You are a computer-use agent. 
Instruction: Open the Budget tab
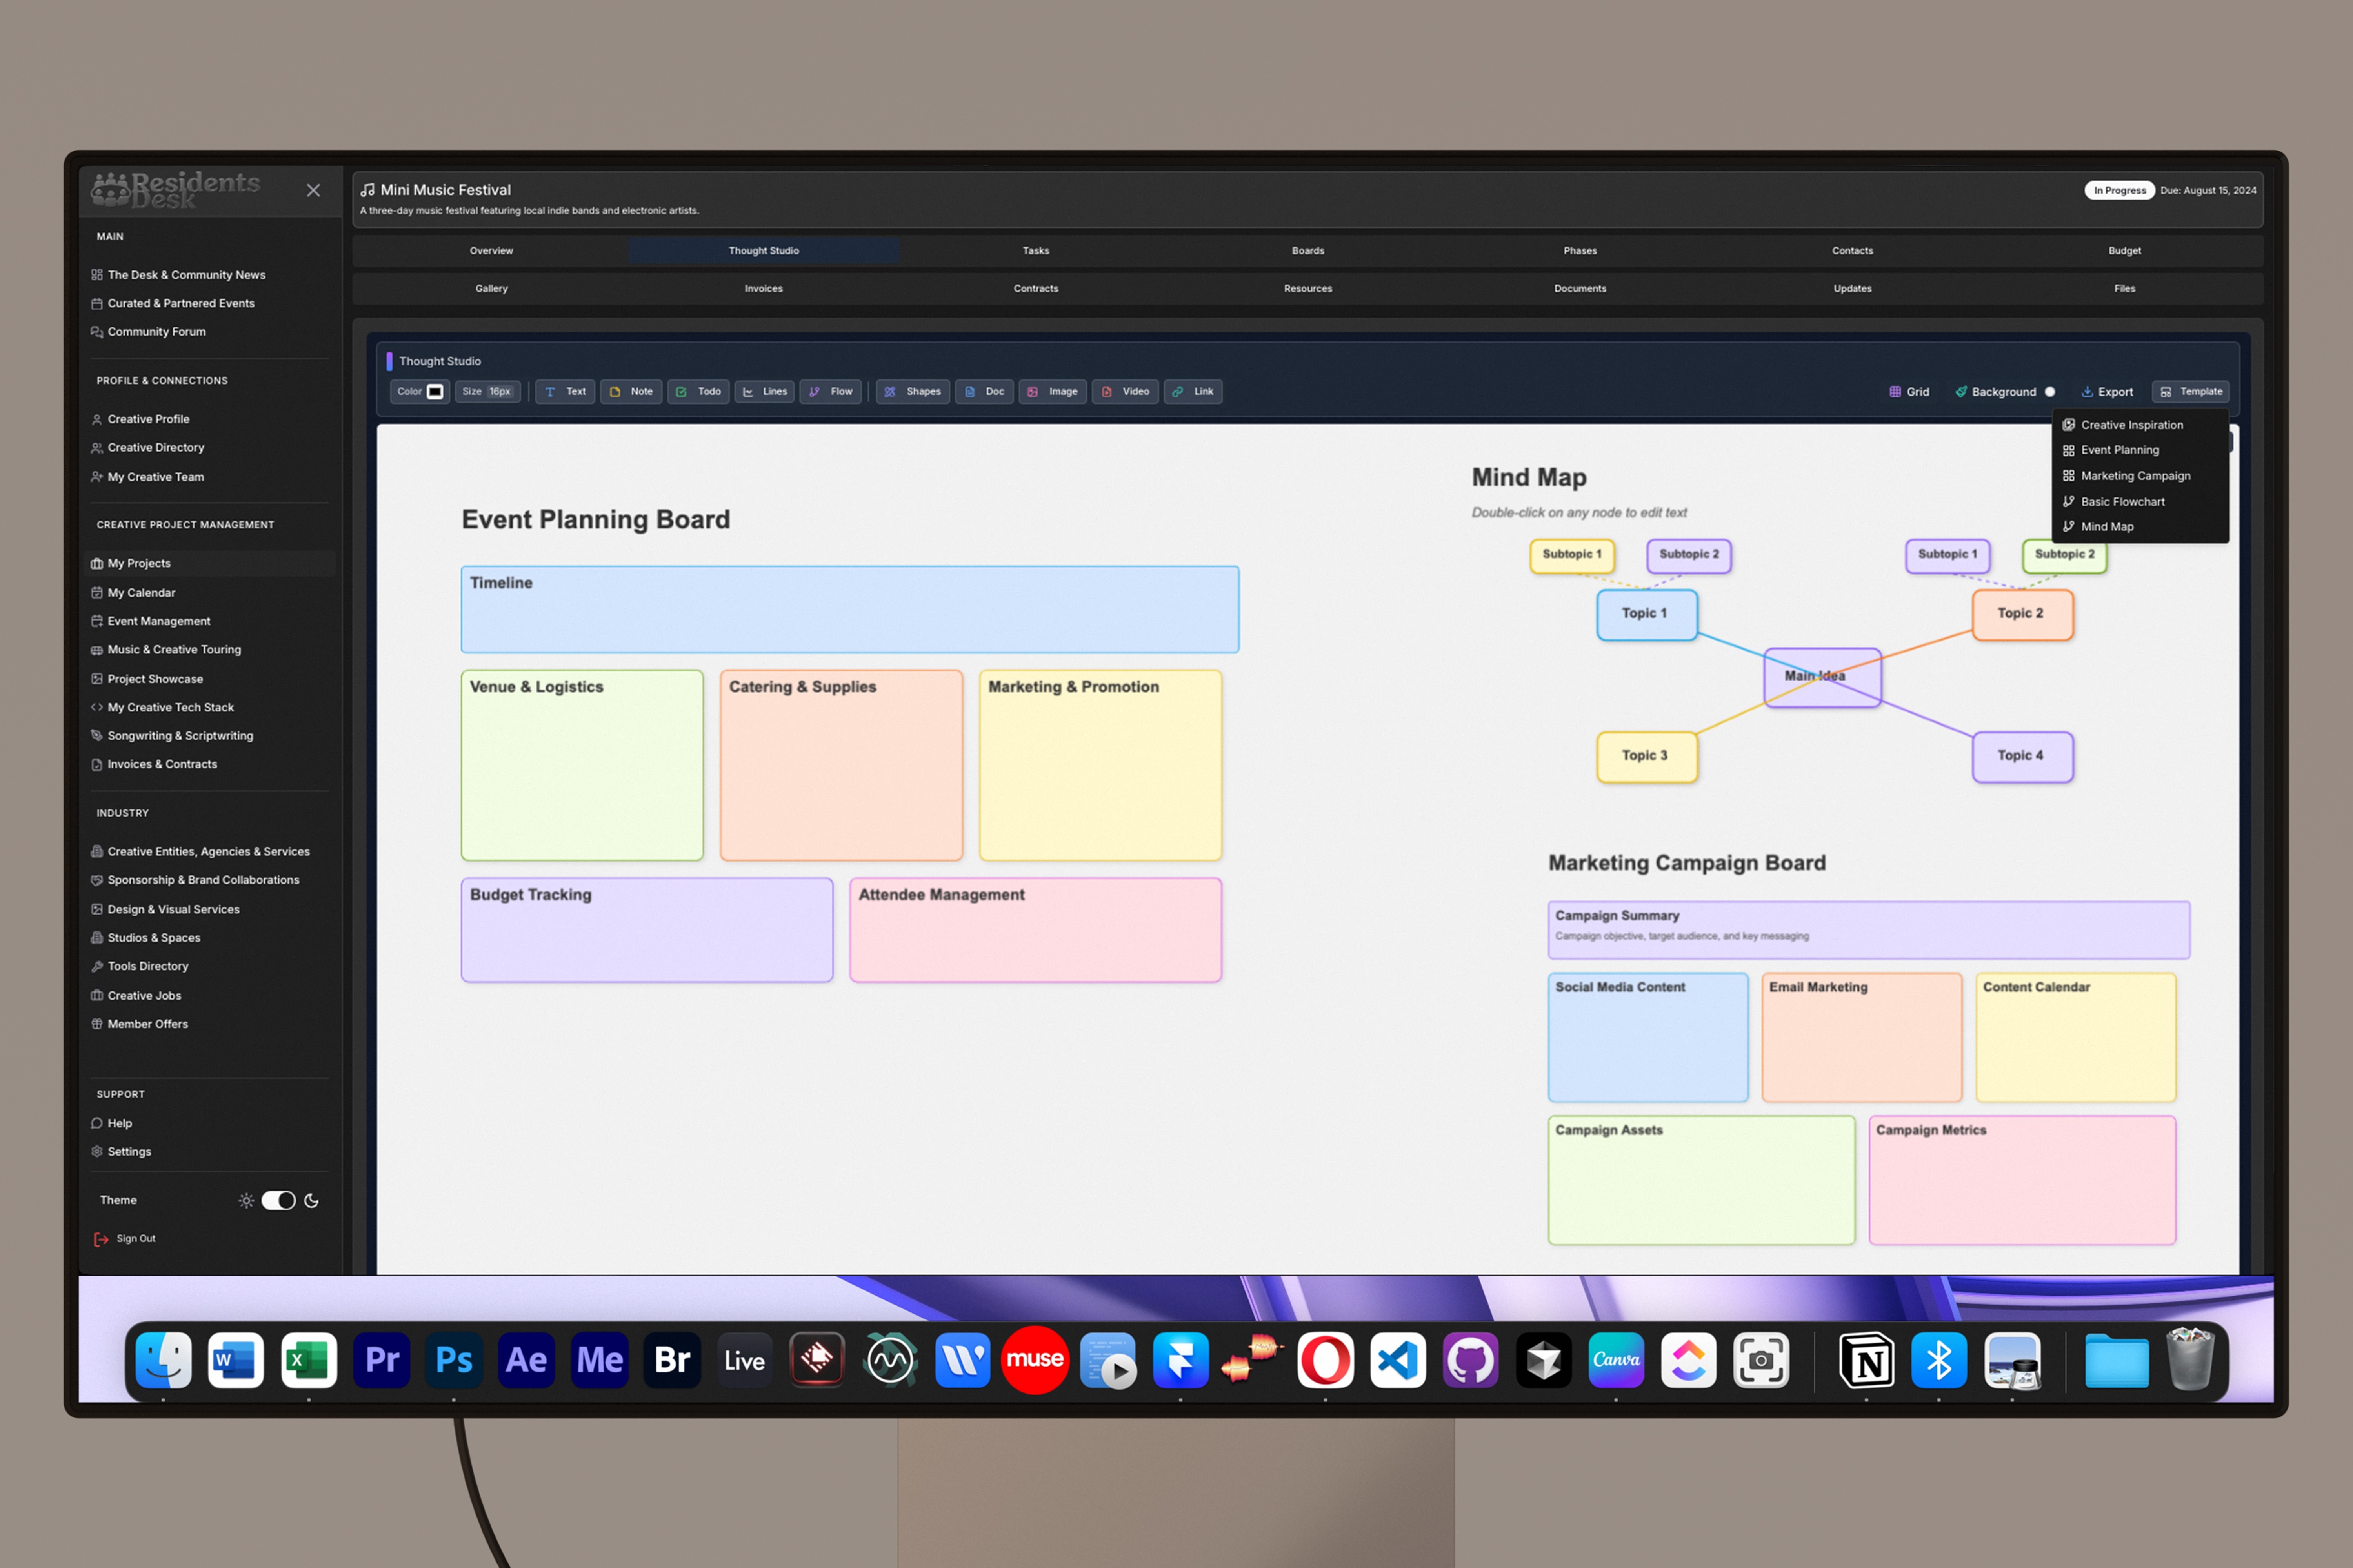pyautogui.click(x=2124, y=251)
